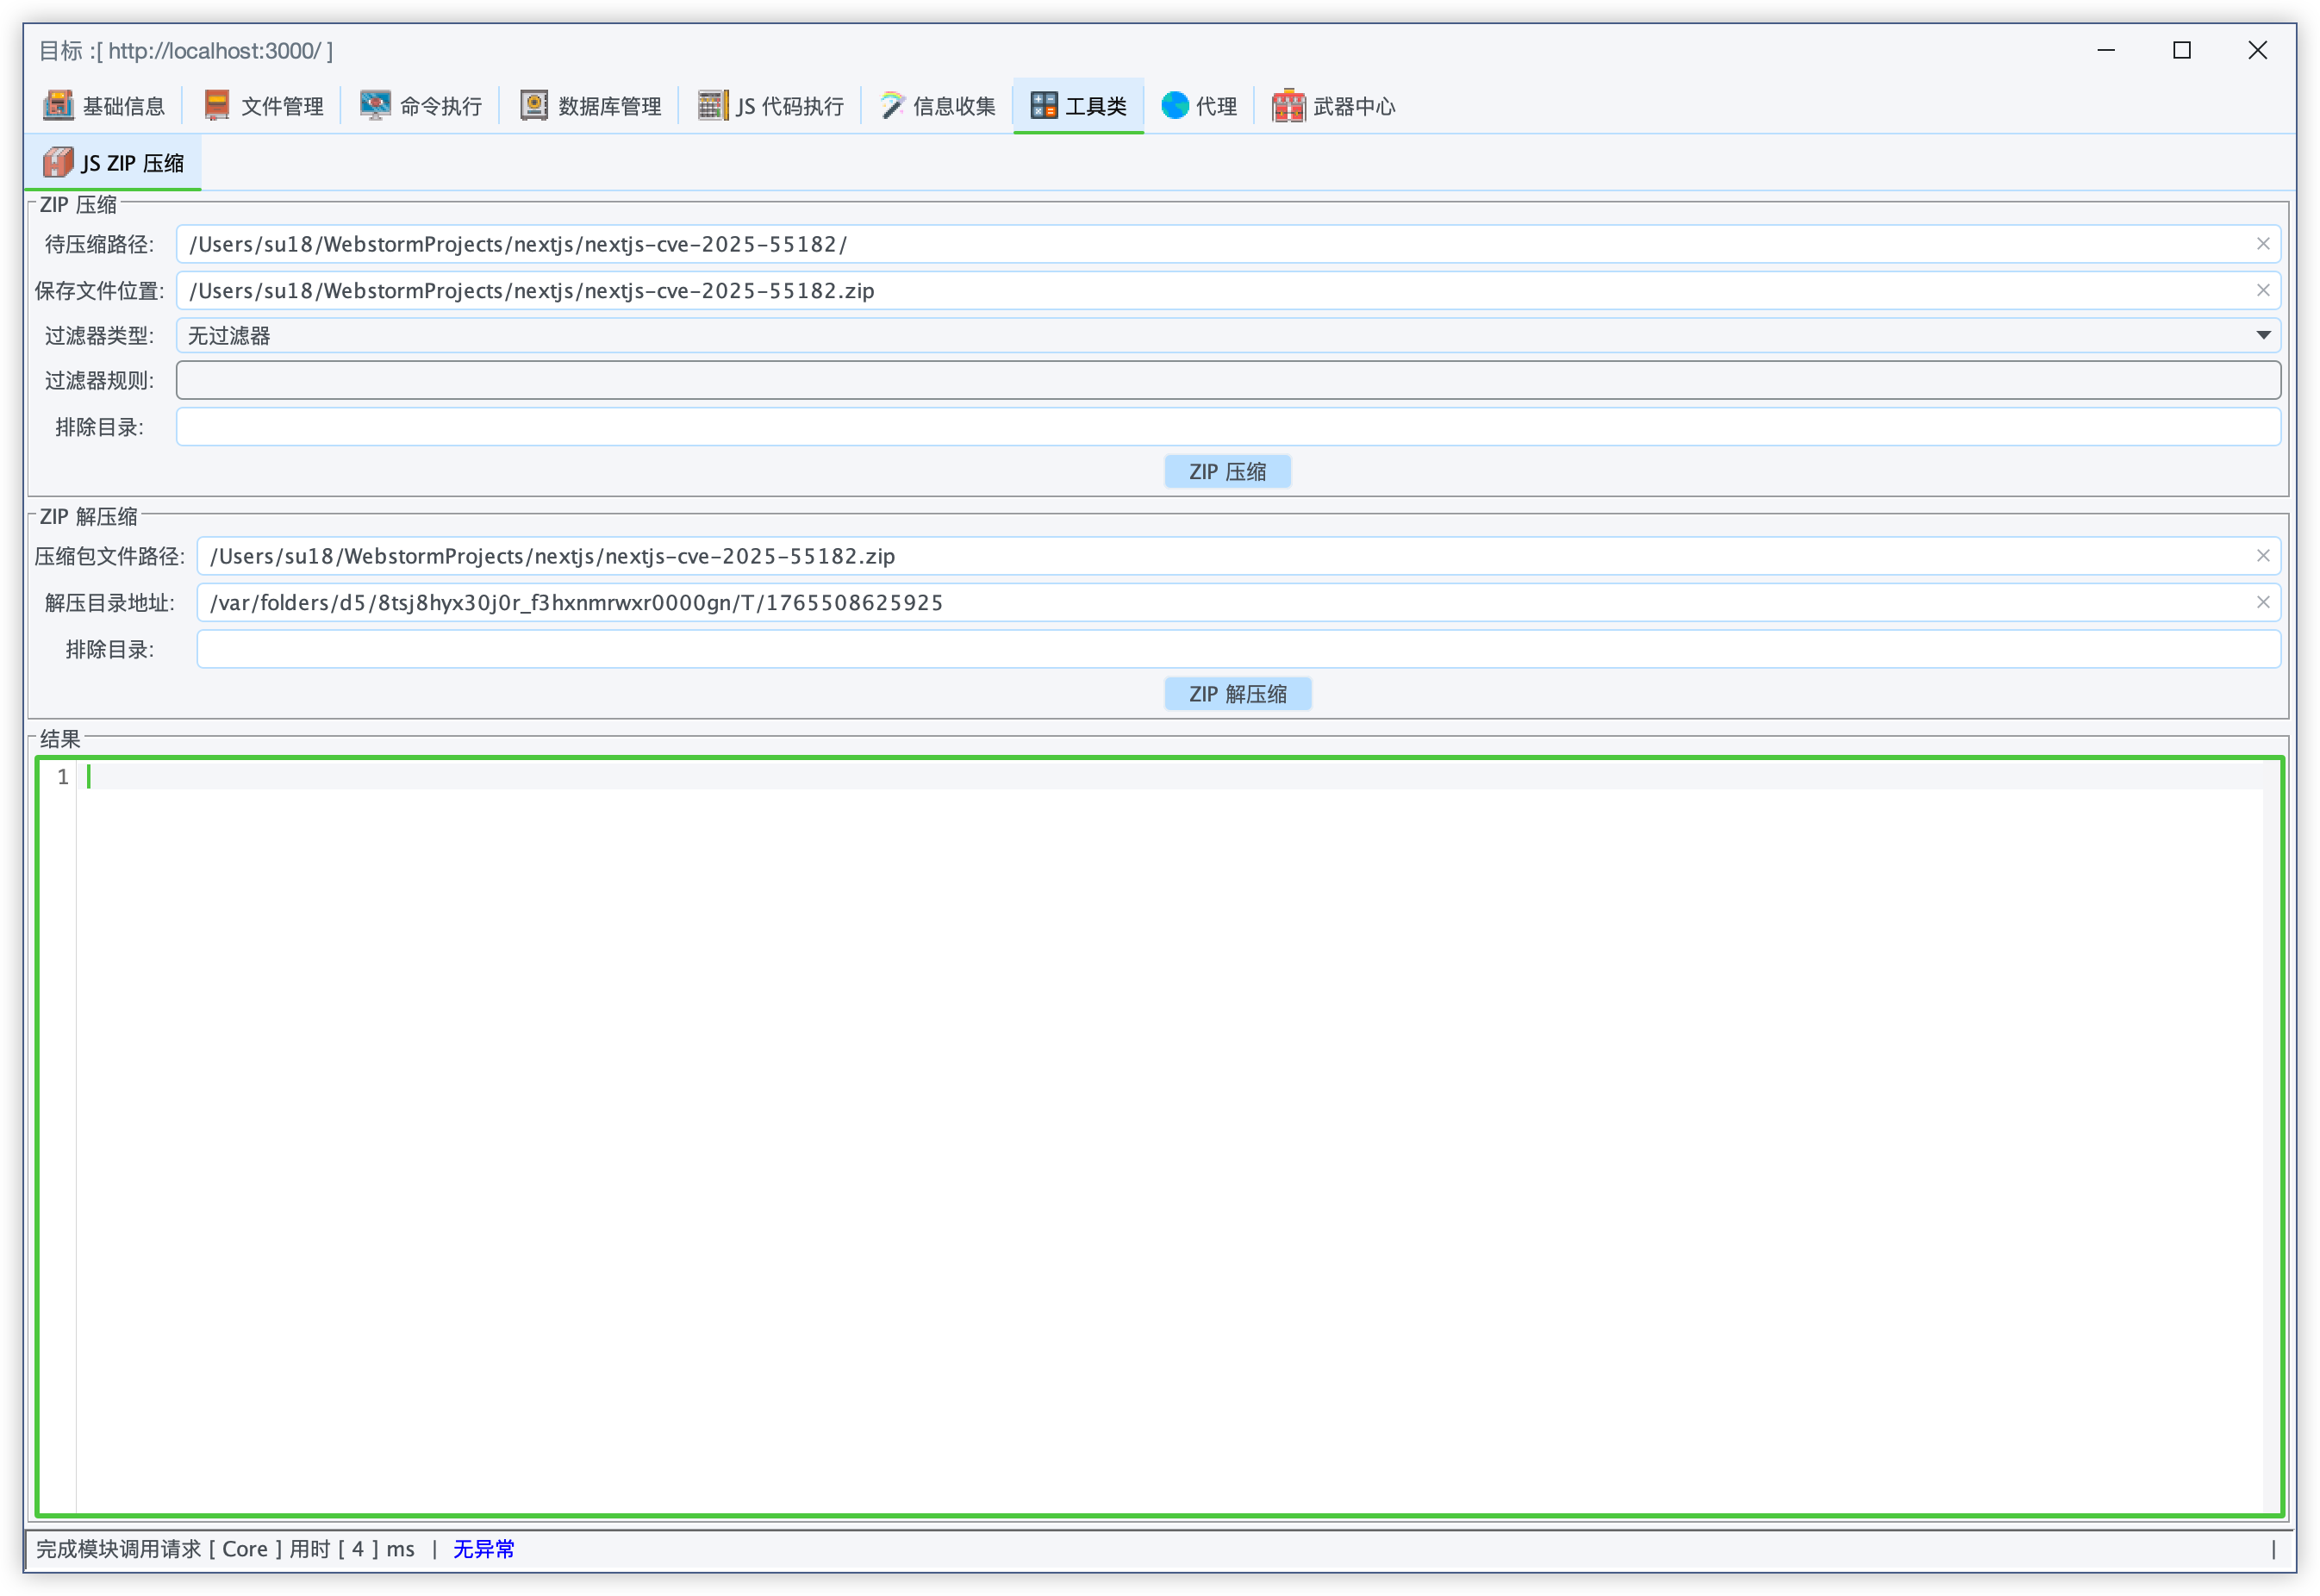This screenshot has height=1596, width=2320.
Task: Open the 武器中心 icon
Action: tap(1288, 105)
